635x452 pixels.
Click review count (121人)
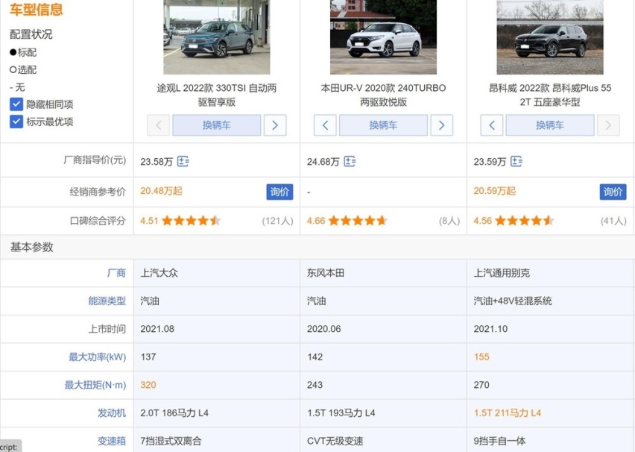point(277,221)
